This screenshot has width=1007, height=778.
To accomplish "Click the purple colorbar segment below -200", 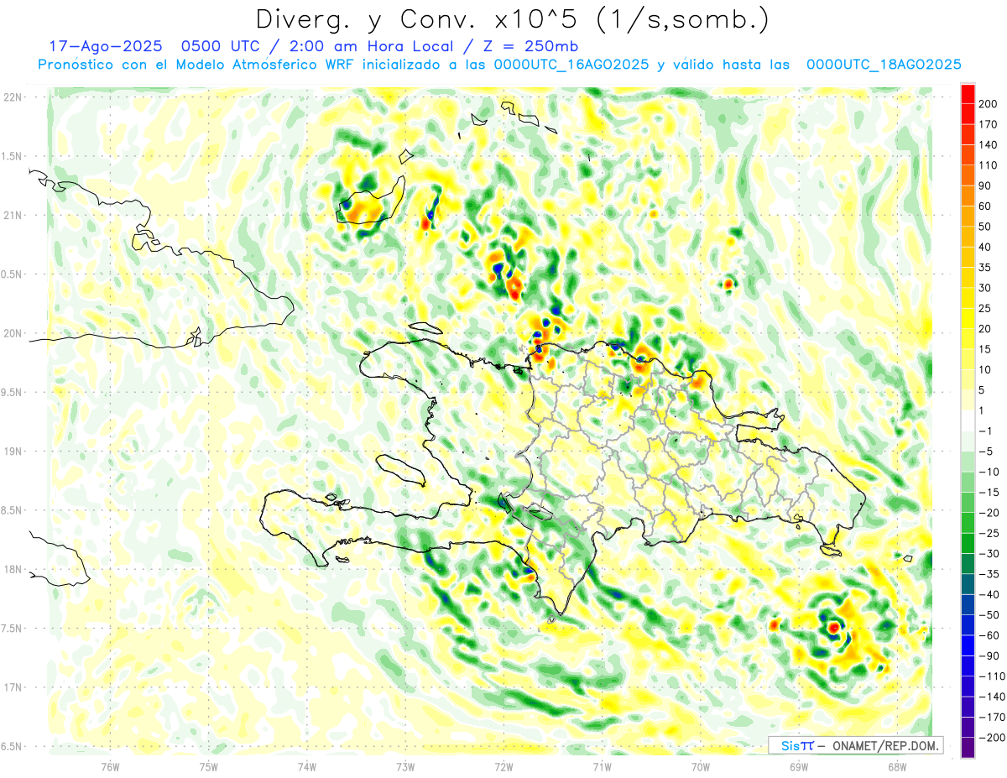I will pyautogui.click(x=968, y=747).
